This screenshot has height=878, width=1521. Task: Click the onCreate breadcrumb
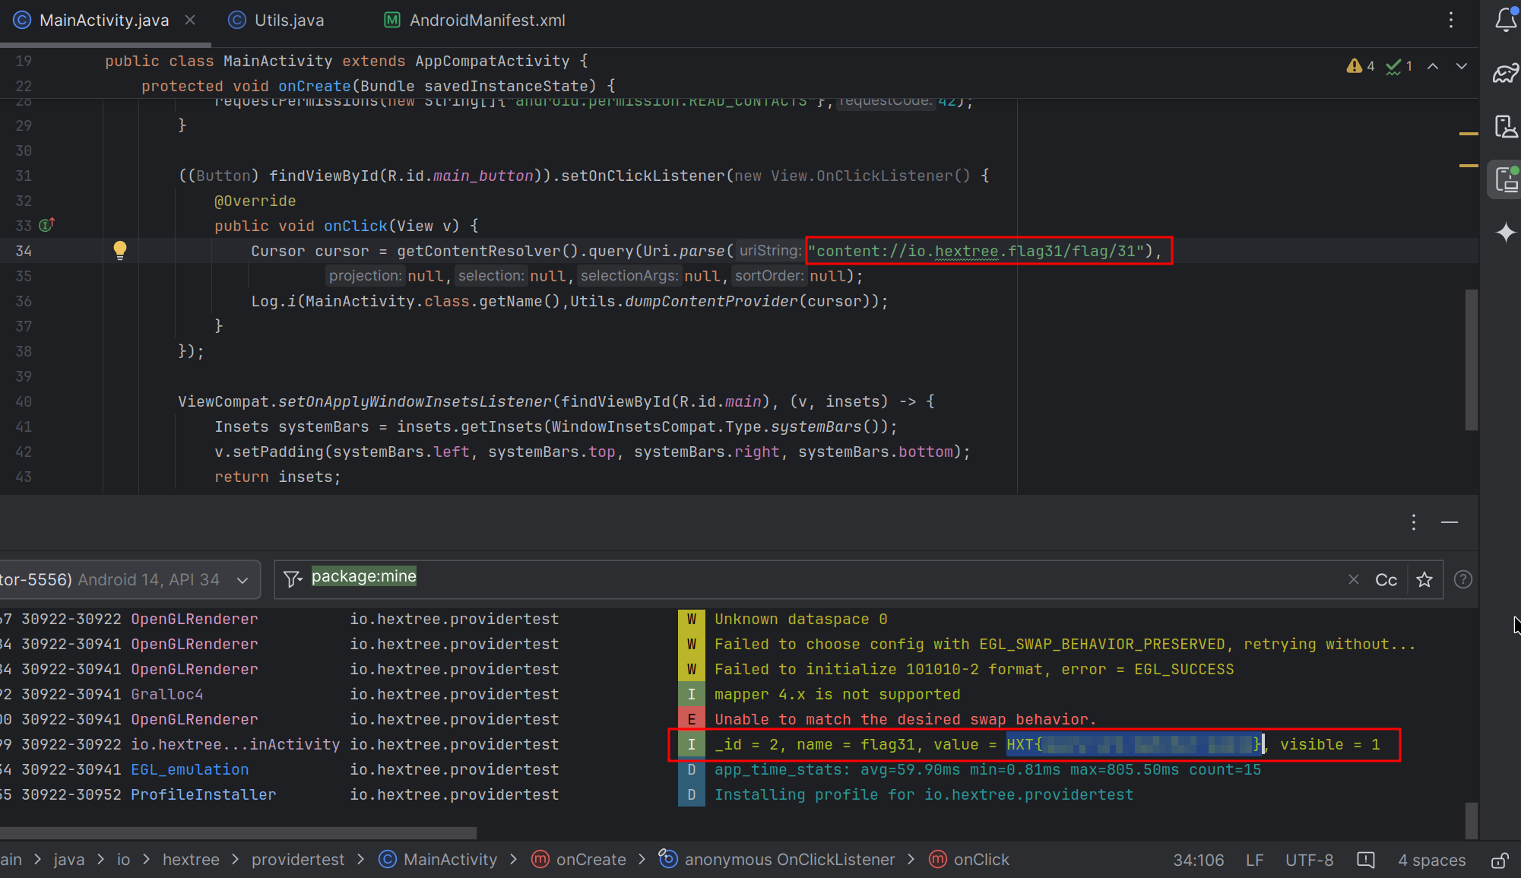(x=579, y=860)
